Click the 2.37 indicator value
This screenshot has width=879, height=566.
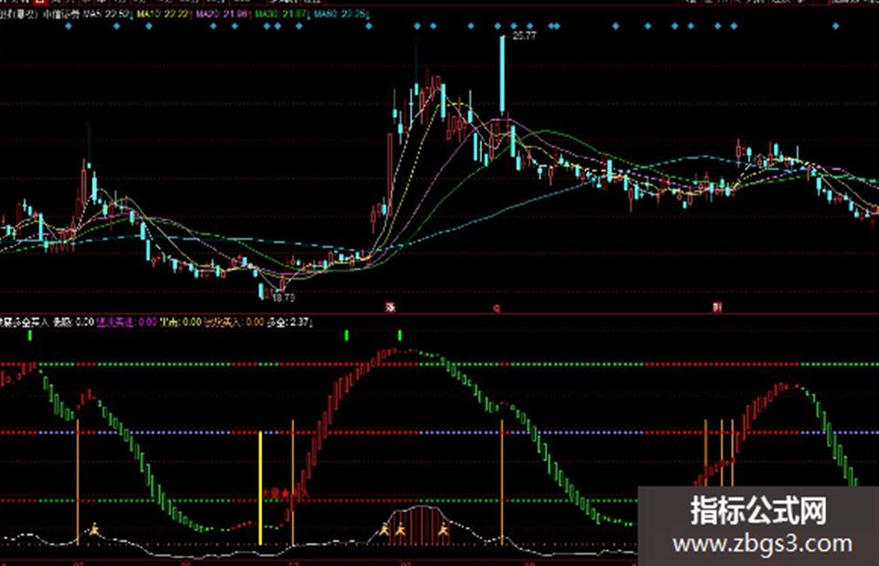click(300, 322)
